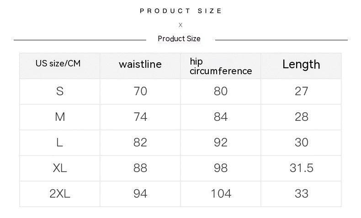
Task: Click waistline value 70 for size S
Action: [140, 91]
